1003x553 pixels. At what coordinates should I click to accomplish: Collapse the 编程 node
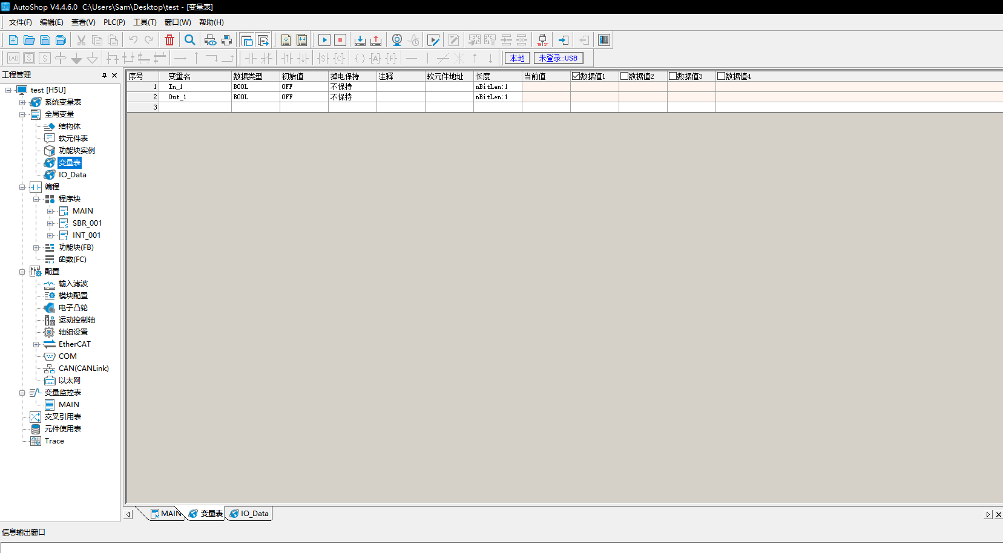coord(22,187)
